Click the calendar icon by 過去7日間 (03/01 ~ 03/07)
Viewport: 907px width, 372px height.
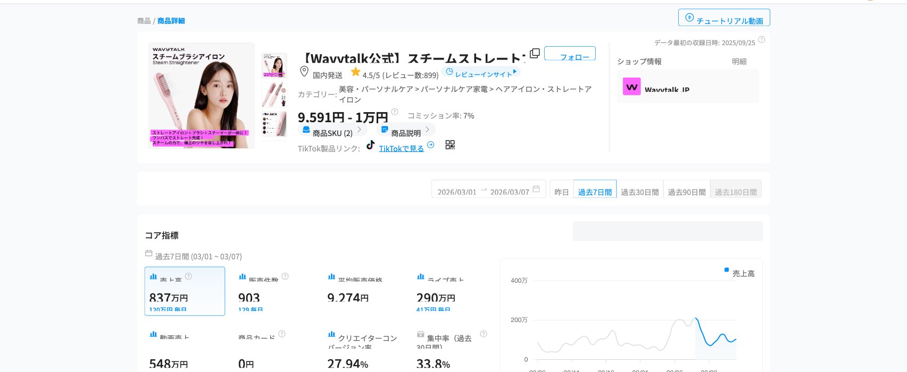coord(148,253)
